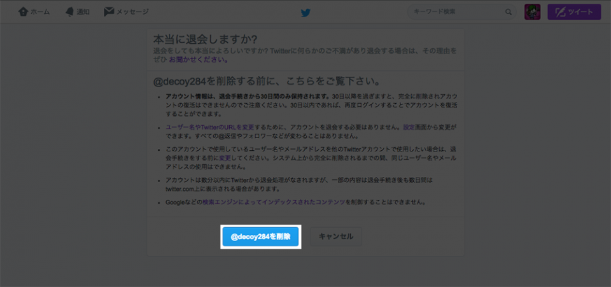
Task: Focus the キーワード検索 search field
Action: tap(461, 12)
